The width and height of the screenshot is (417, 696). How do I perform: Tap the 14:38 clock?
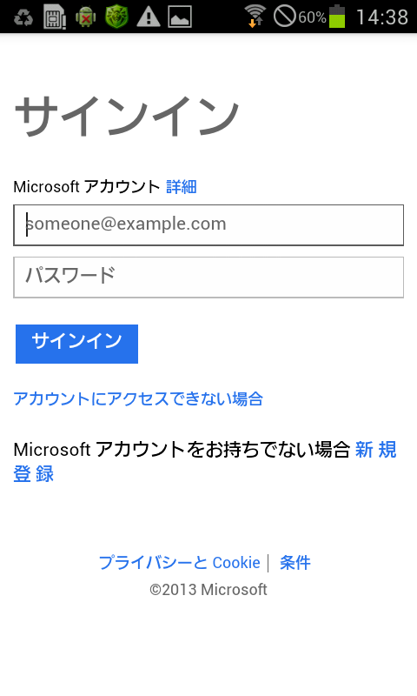382,17
